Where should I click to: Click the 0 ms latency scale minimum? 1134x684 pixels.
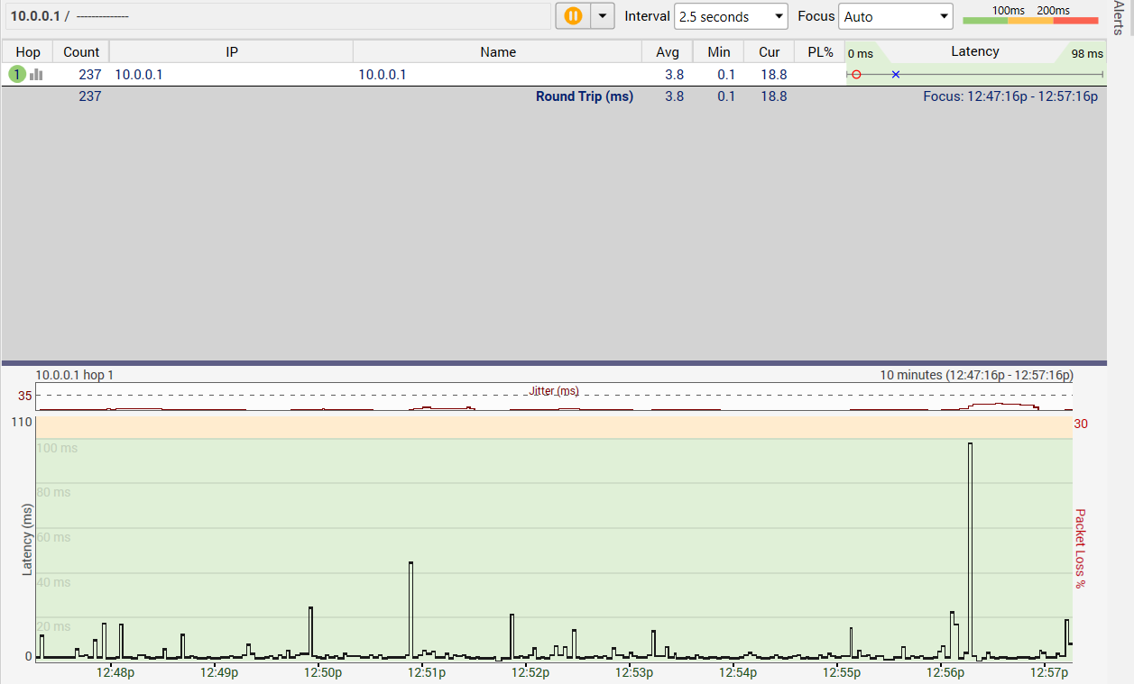coord(860,53)
